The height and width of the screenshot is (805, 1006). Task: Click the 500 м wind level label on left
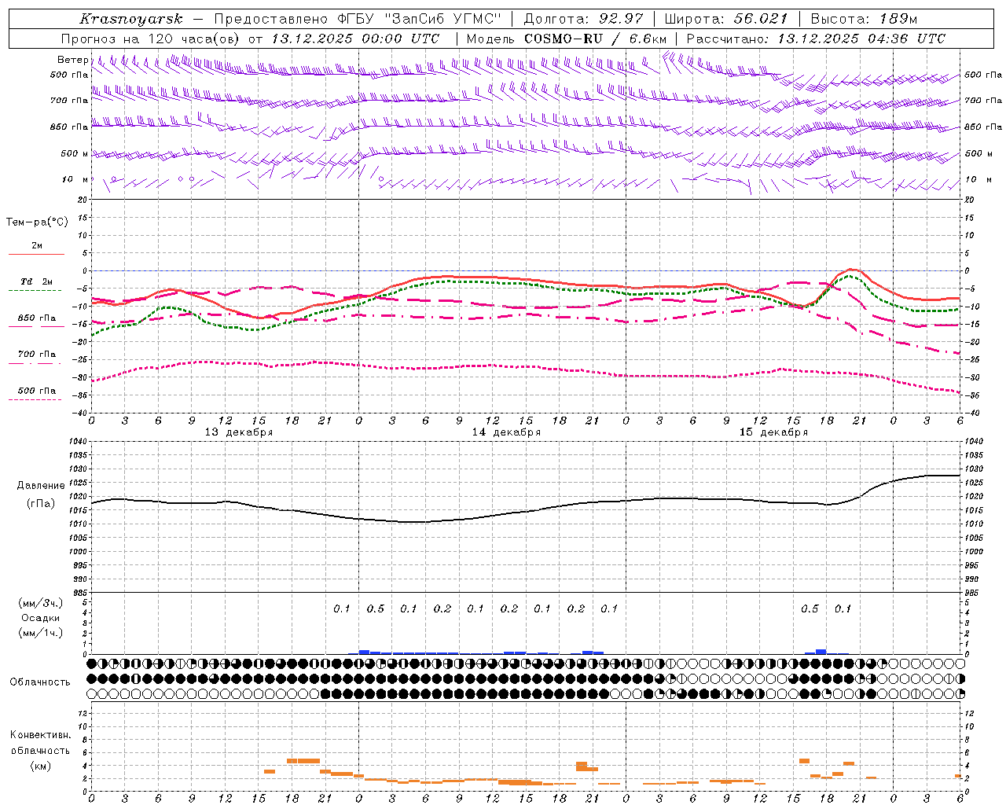click(x=75, y=153)
